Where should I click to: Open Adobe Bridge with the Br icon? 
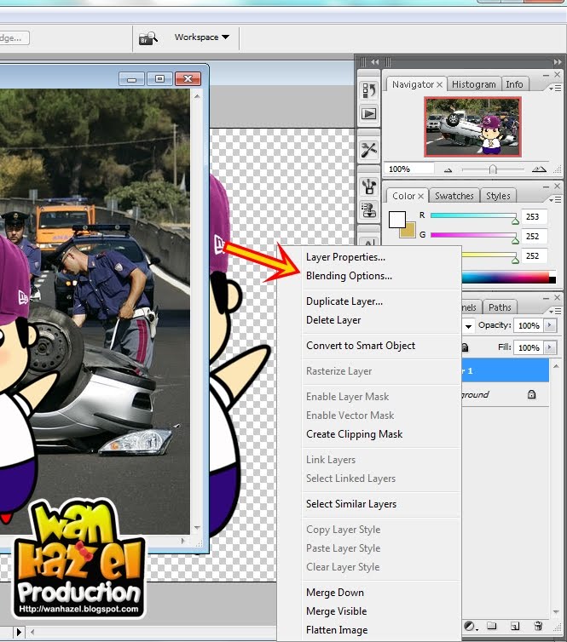(148, 38)
